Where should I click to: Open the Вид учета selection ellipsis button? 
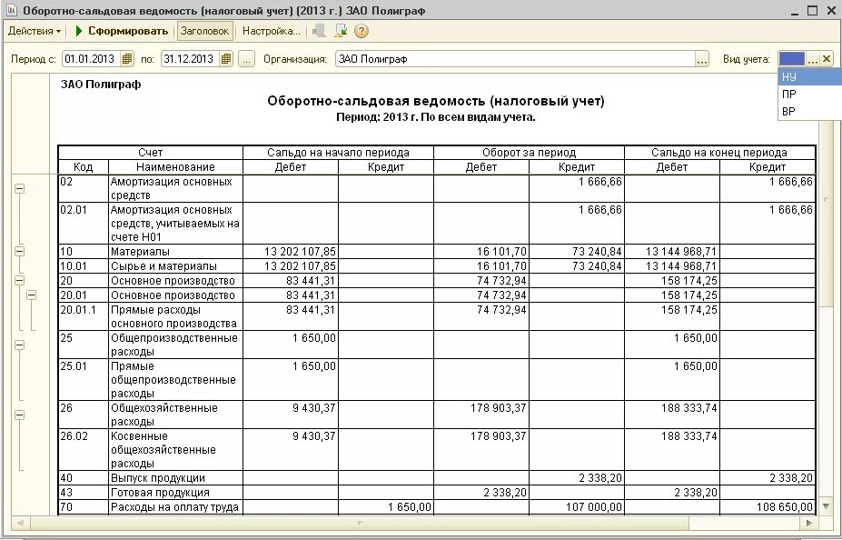click(813, 59)
